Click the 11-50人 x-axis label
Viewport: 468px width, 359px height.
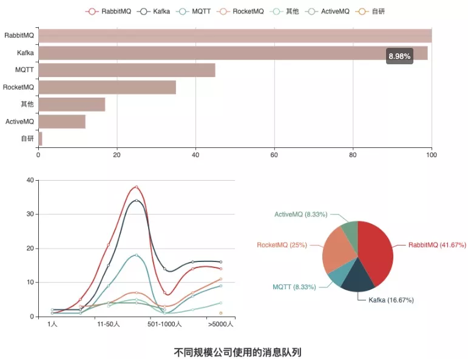click(108, 324)
